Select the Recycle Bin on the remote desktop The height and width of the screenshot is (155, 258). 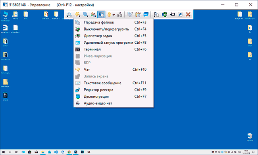click(250, 138)
